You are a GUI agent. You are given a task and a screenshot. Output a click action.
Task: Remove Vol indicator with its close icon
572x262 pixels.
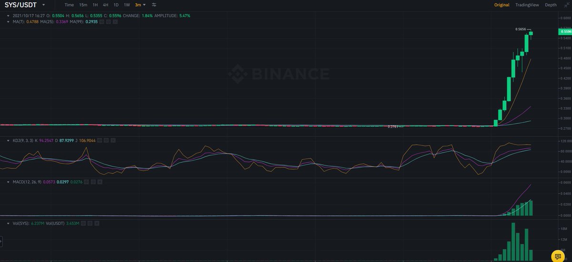[x=97, y=223]
